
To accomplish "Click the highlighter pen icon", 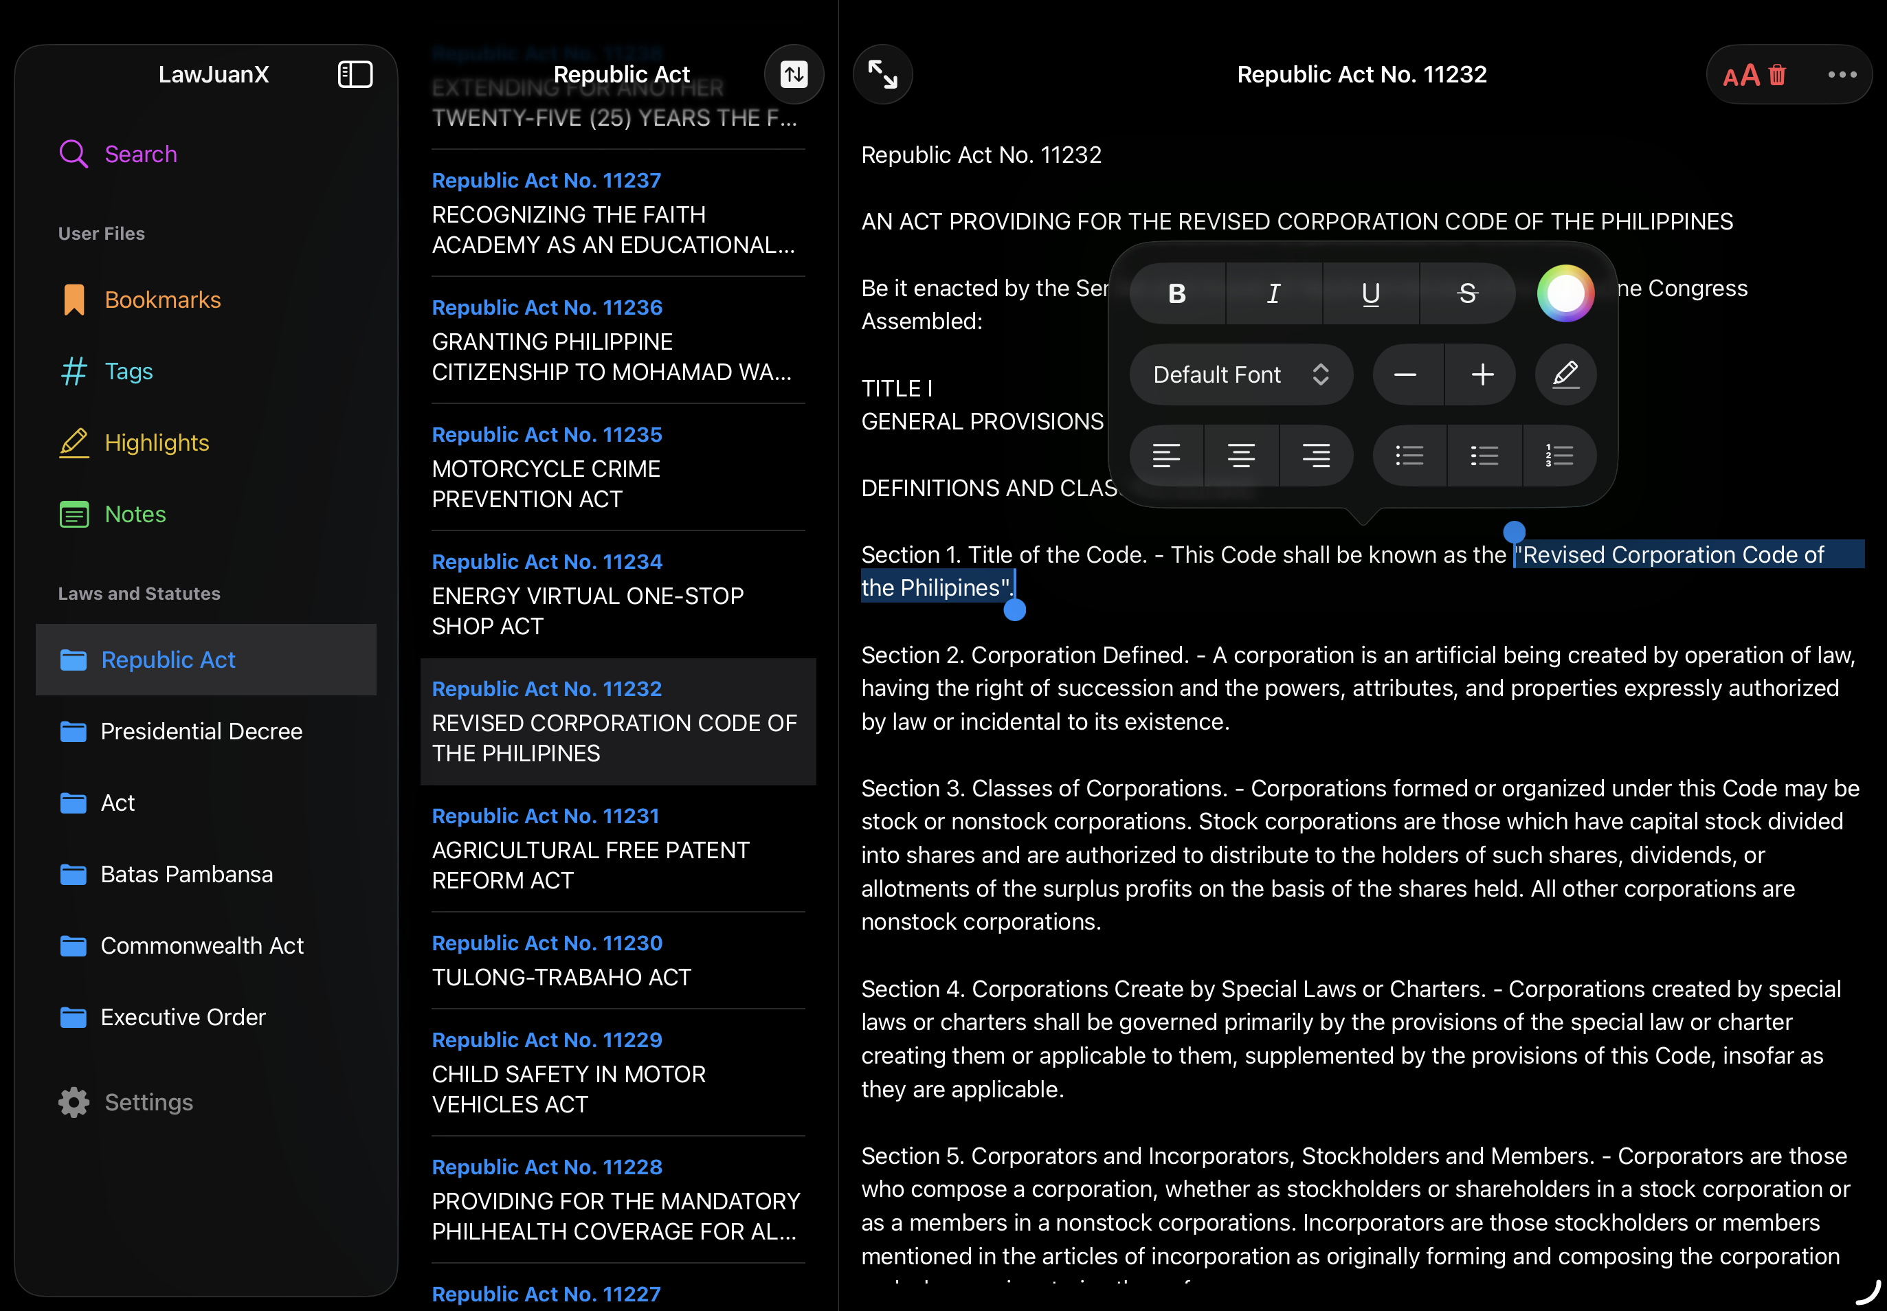I will coord(1566,374).
